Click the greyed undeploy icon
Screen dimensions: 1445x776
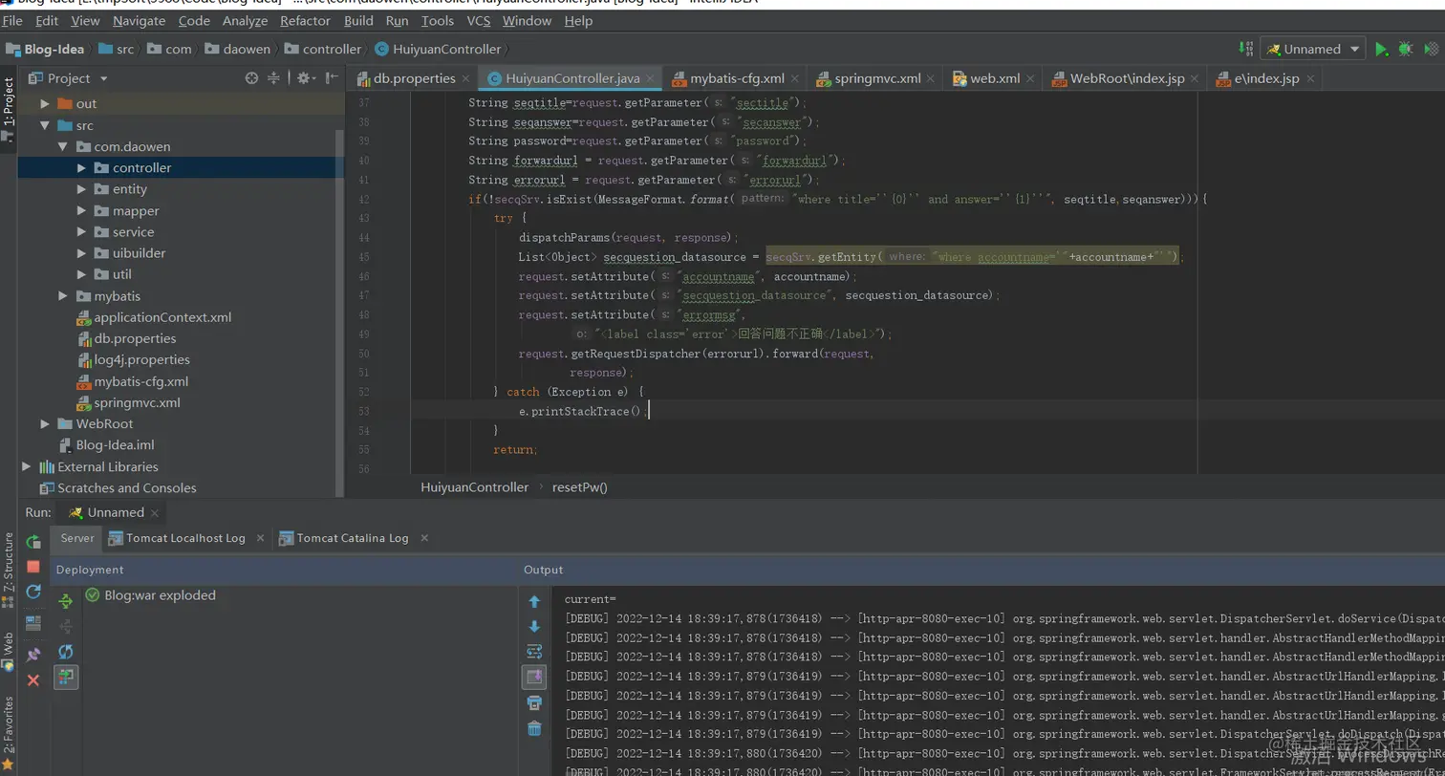tap(66, 627)
